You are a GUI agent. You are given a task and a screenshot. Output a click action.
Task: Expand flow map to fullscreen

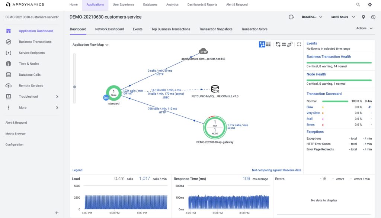(x=299, y=44)
